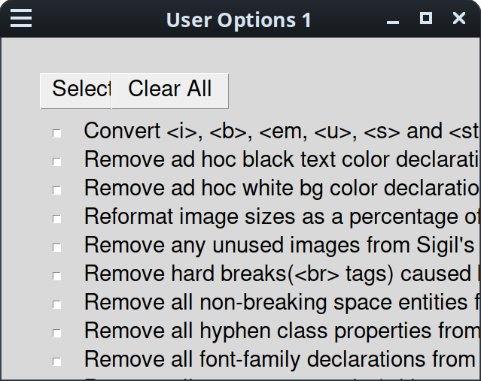The image size is (481, 381).
Task: Enable Remove all font-family declarations checkbox
Action: pos(57,361)
